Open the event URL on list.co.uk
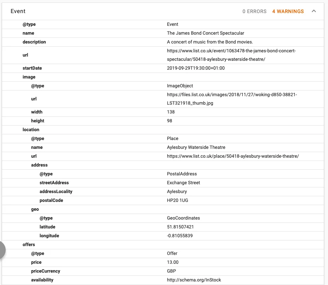Image resolution: width=328 pixels, height=285 pixels. (231, 55)
